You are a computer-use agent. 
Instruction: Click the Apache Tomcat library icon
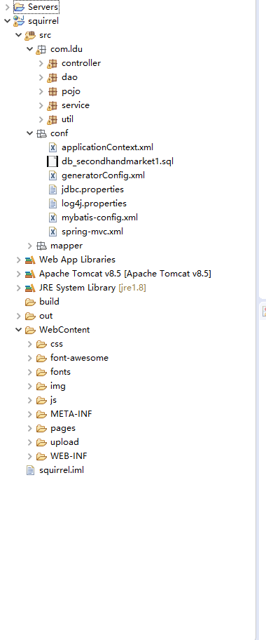click(30, 274)
